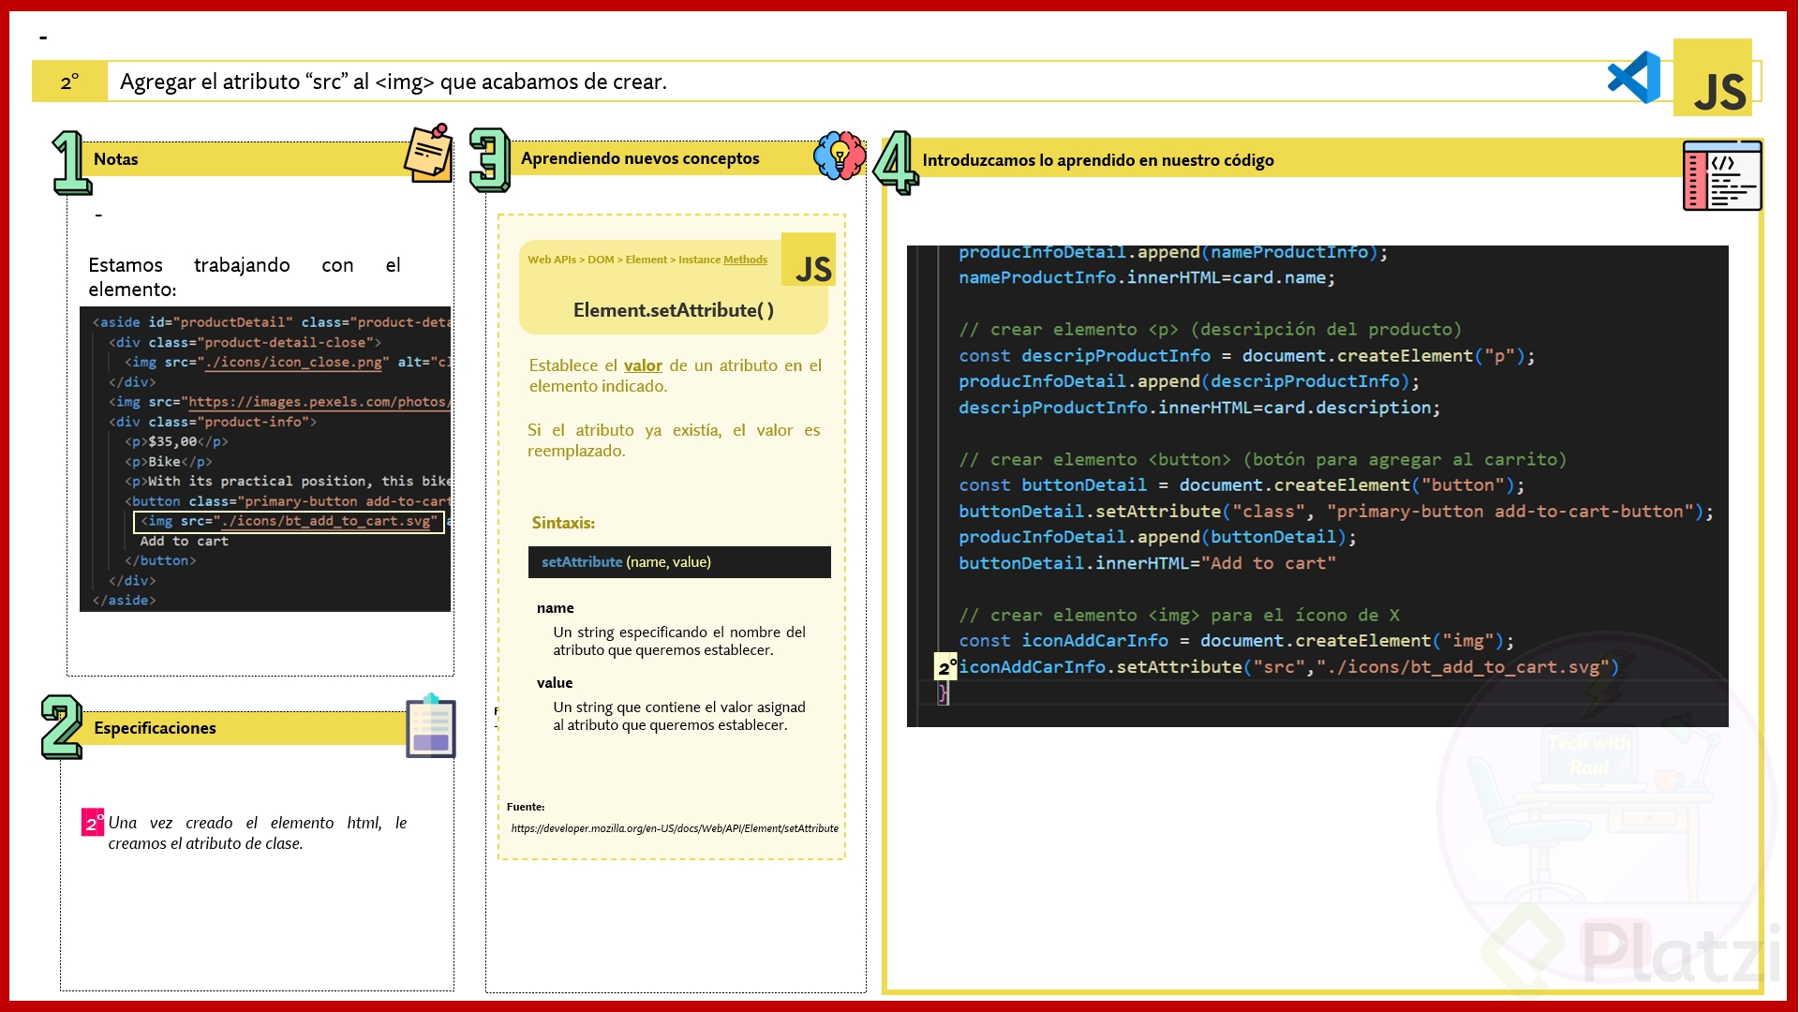
Task: Click 'Si el atributo ya existía' paragraph
Action: (x=674, y=440)
